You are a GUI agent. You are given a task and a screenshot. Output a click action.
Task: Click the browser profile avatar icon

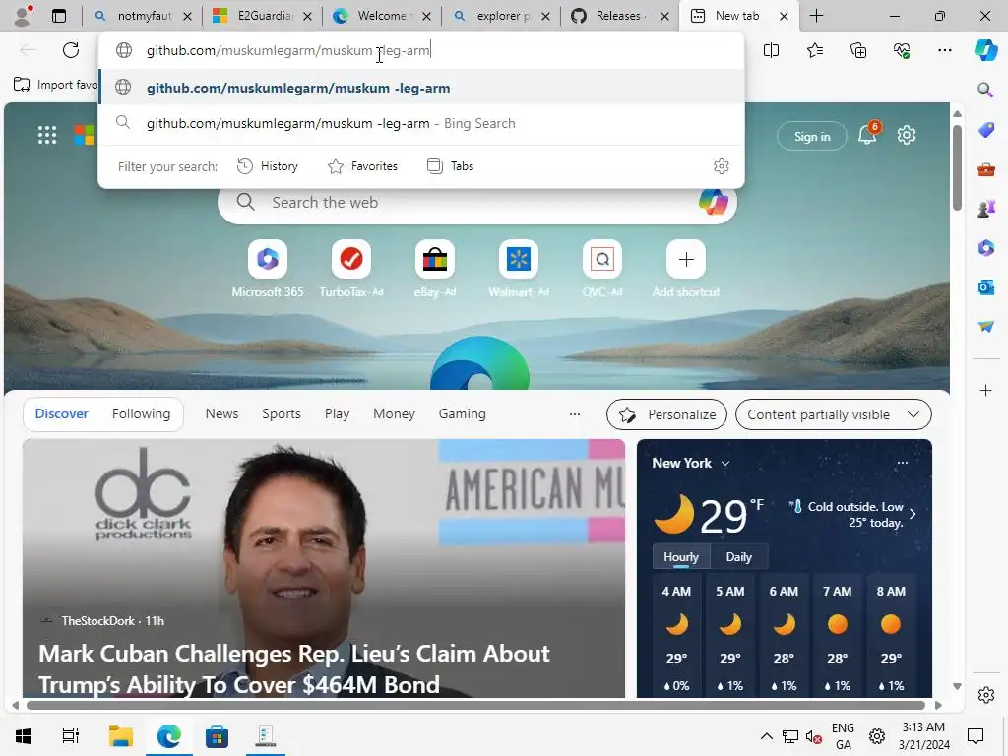pyautogui.click(x=23, y=16)
